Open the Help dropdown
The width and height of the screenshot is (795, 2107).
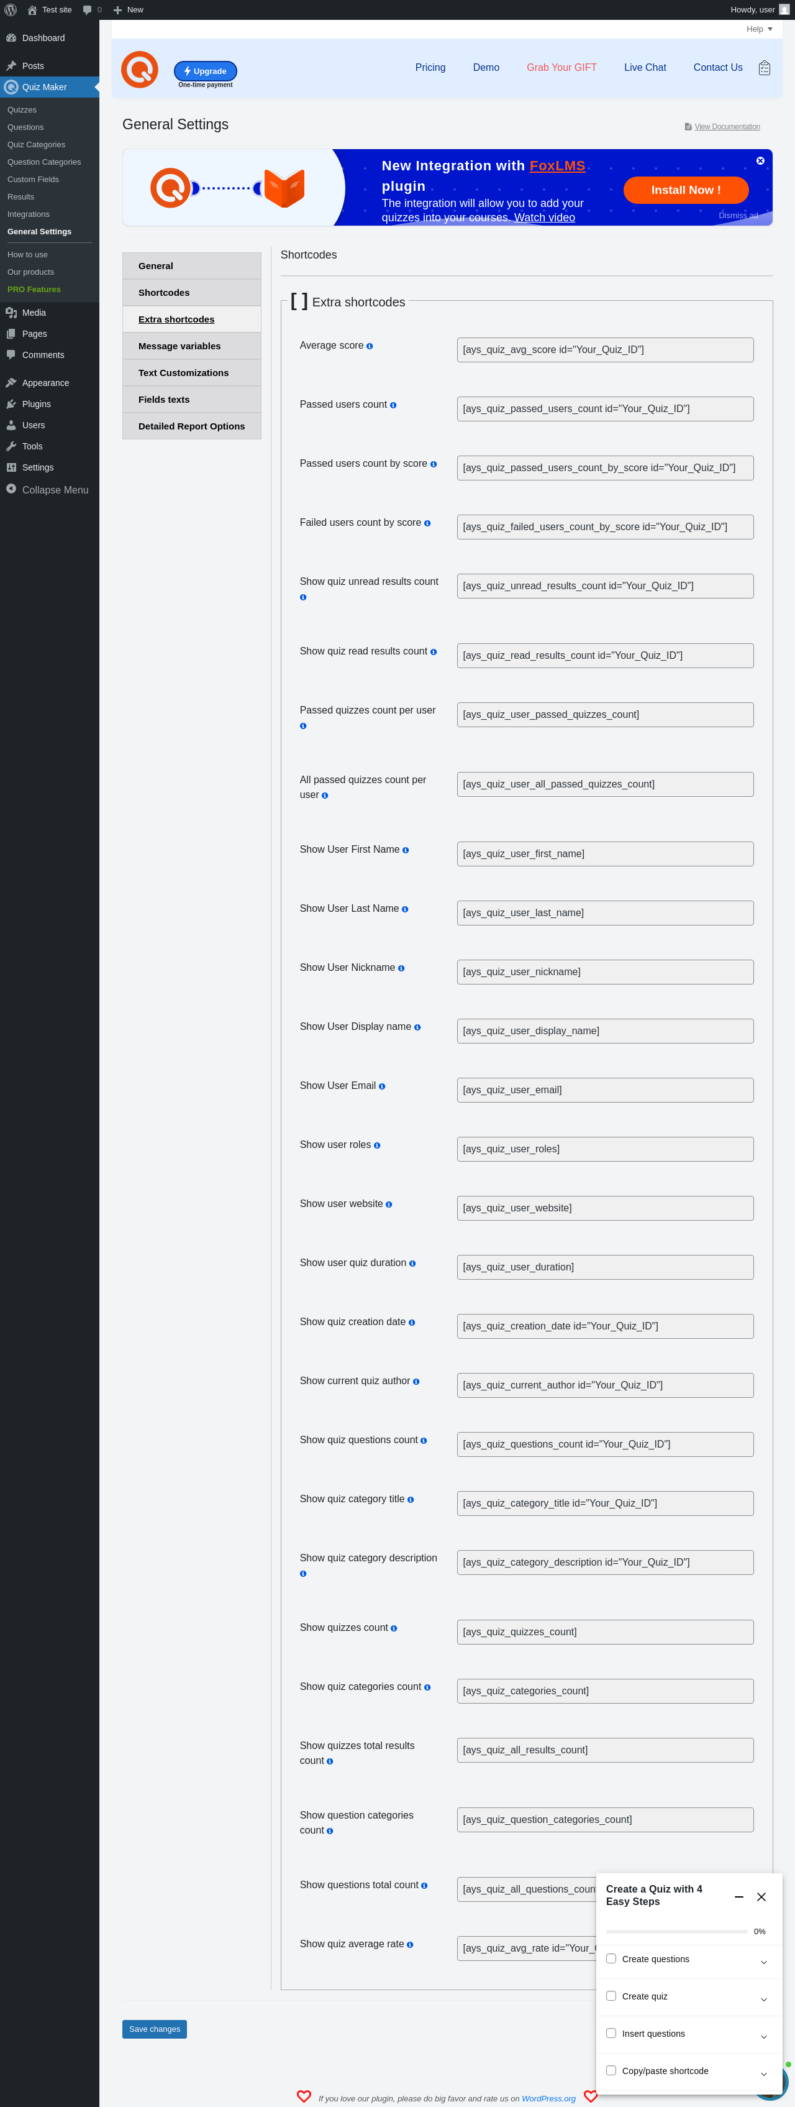[x=759, y=29]
